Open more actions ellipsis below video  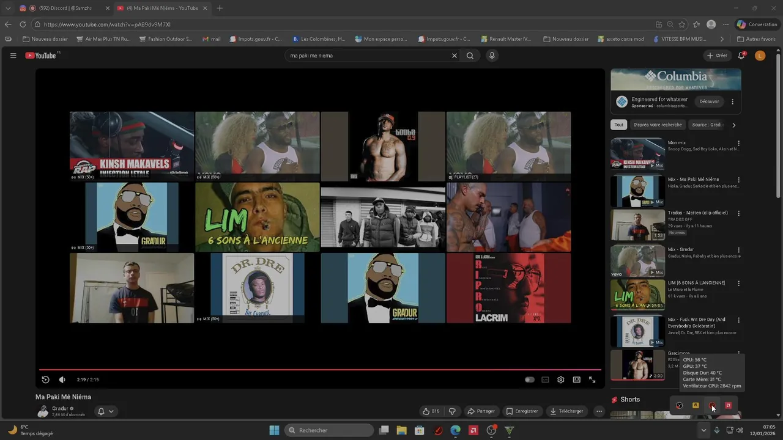tap(599, 411)
